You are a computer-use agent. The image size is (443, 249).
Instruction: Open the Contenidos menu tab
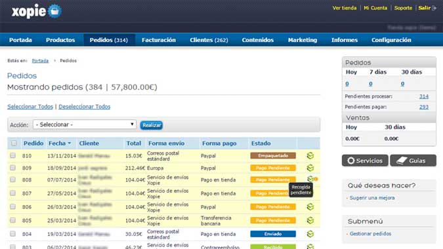click(258, 40)
